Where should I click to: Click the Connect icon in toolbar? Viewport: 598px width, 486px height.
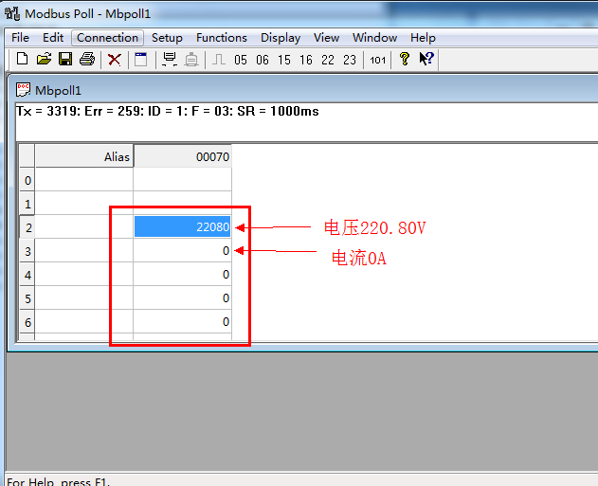pyautogui.click(x=170, y=60)
